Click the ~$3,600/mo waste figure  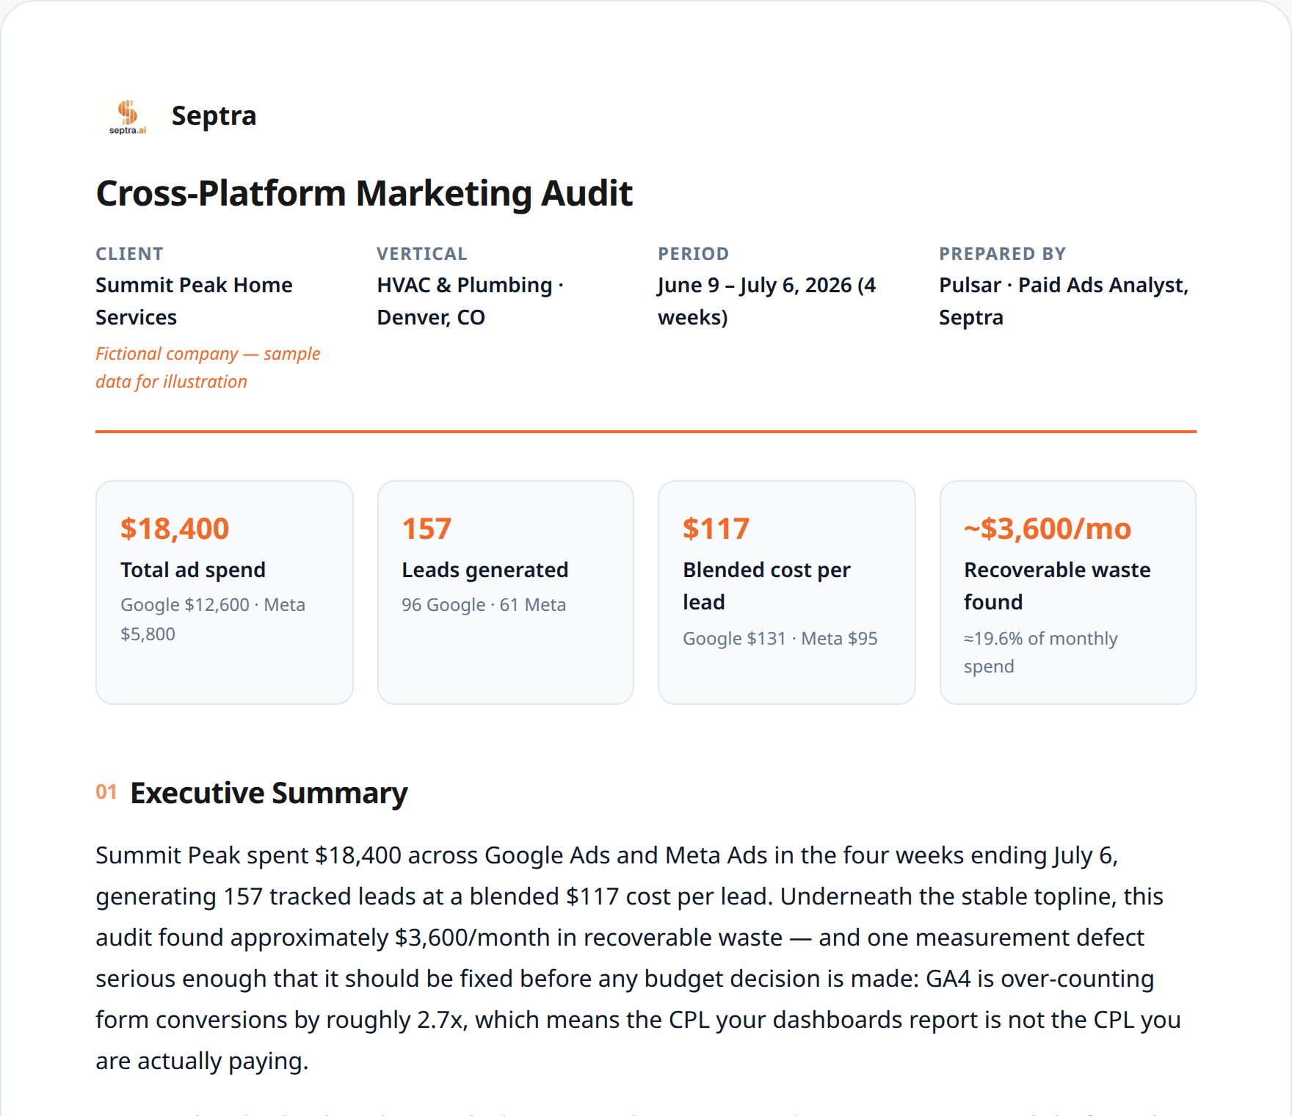tap(1048, 529)
